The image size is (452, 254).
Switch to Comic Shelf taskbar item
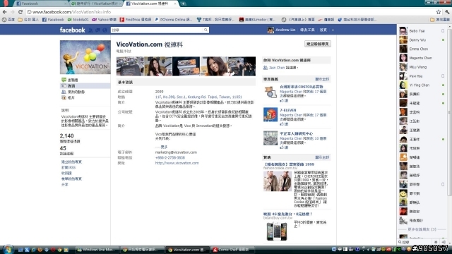(x=232, y=250)
